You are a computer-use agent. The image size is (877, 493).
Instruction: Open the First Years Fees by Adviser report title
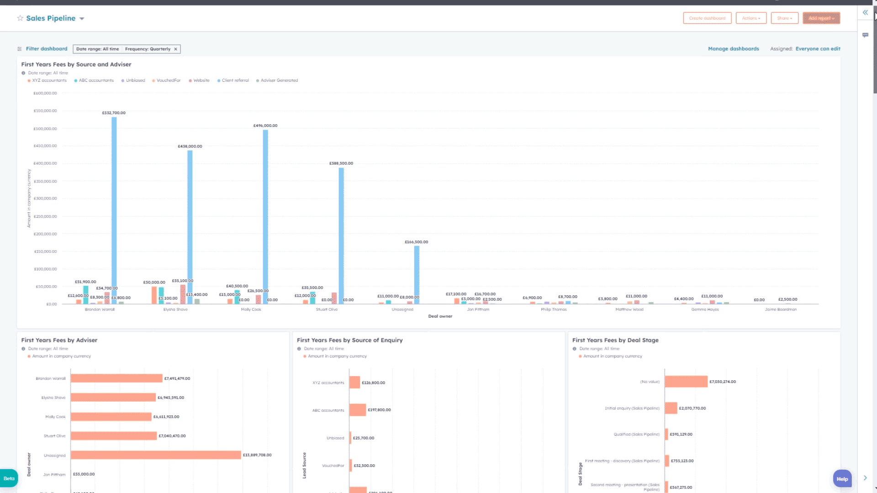coord(59,340)
